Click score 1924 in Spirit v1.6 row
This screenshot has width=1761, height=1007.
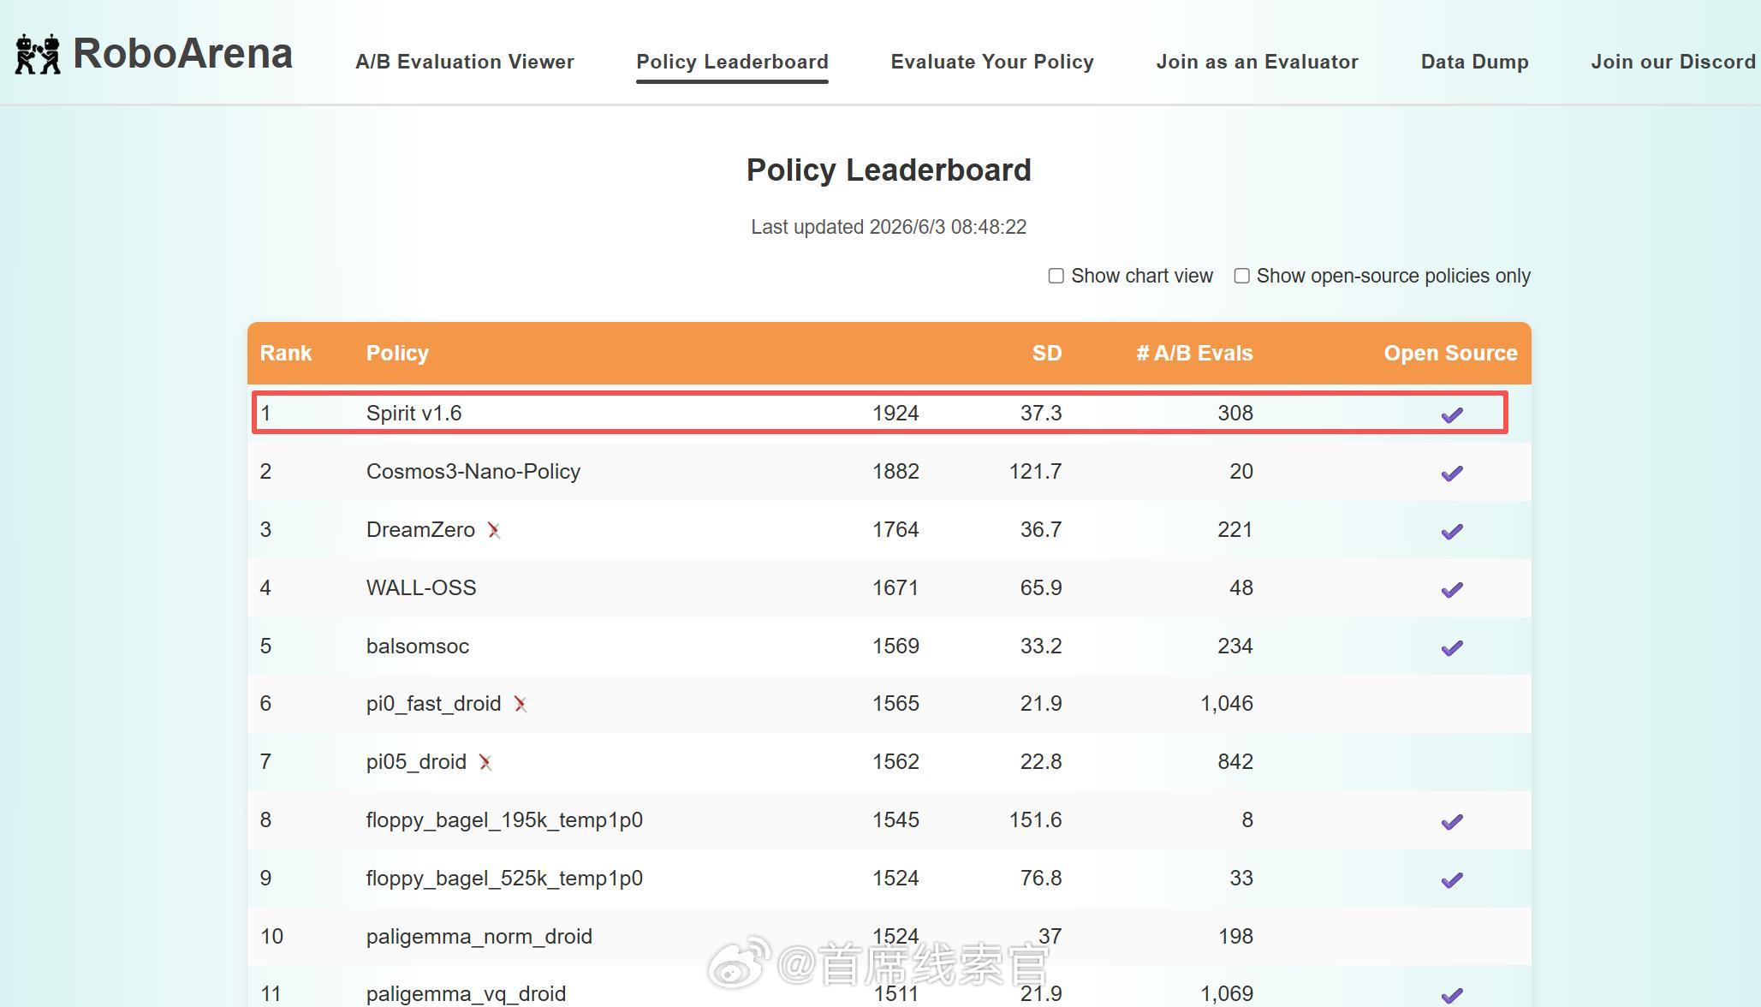895,413
